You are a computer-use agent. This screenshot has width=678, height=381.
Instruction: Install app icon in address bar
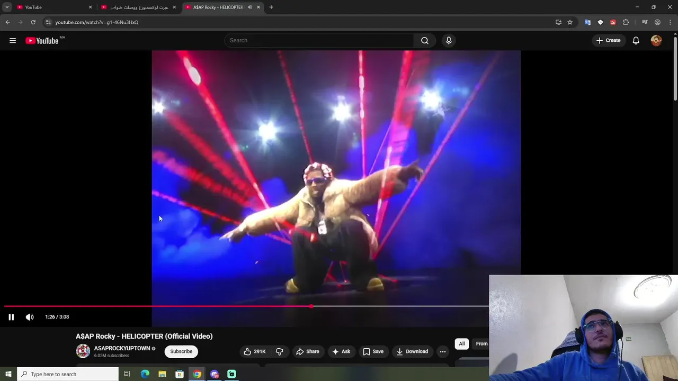point(558,22)
